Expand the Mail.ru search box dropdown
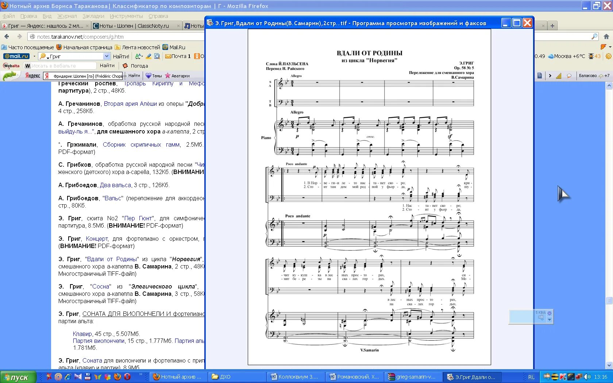The height and width of the screenshot is (383, 613). [107, 56]
